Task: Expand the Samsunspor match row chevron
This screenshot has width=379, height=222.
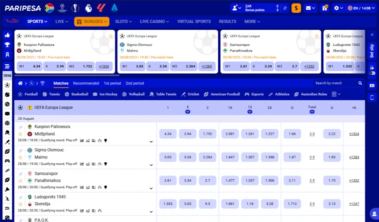Action: pos(151,188)
